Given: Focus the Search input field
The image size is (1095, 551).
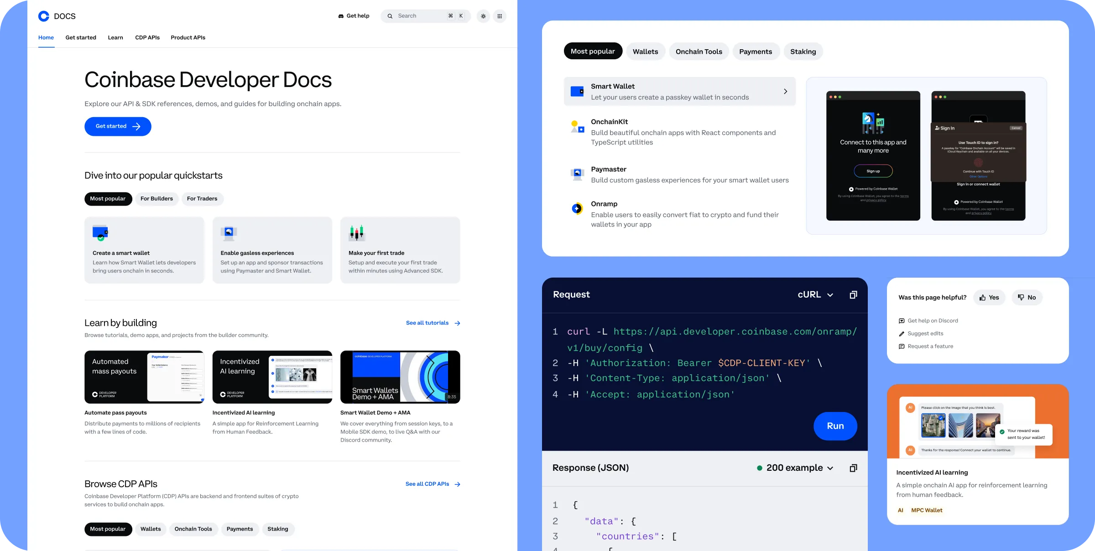Looking at the screenshot, I should point(426,16).
